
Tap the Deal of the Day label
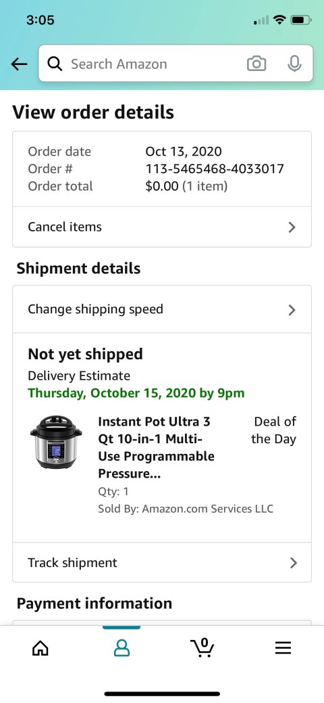click(274, 430)
